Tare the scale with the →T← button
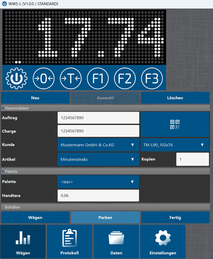The image size is (213, 259). [71, 78]
